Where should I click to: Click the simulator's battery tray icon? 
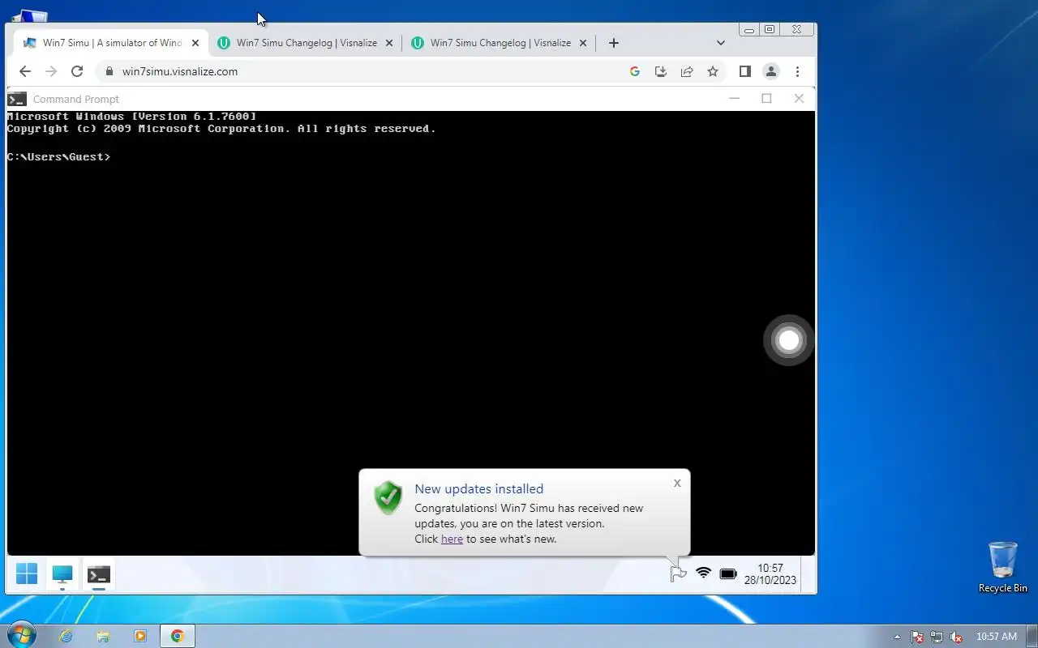tap(728, 573)
